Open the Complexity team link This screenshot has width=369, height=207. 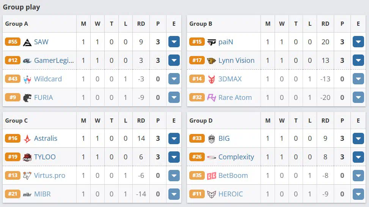tap(236, 157)
